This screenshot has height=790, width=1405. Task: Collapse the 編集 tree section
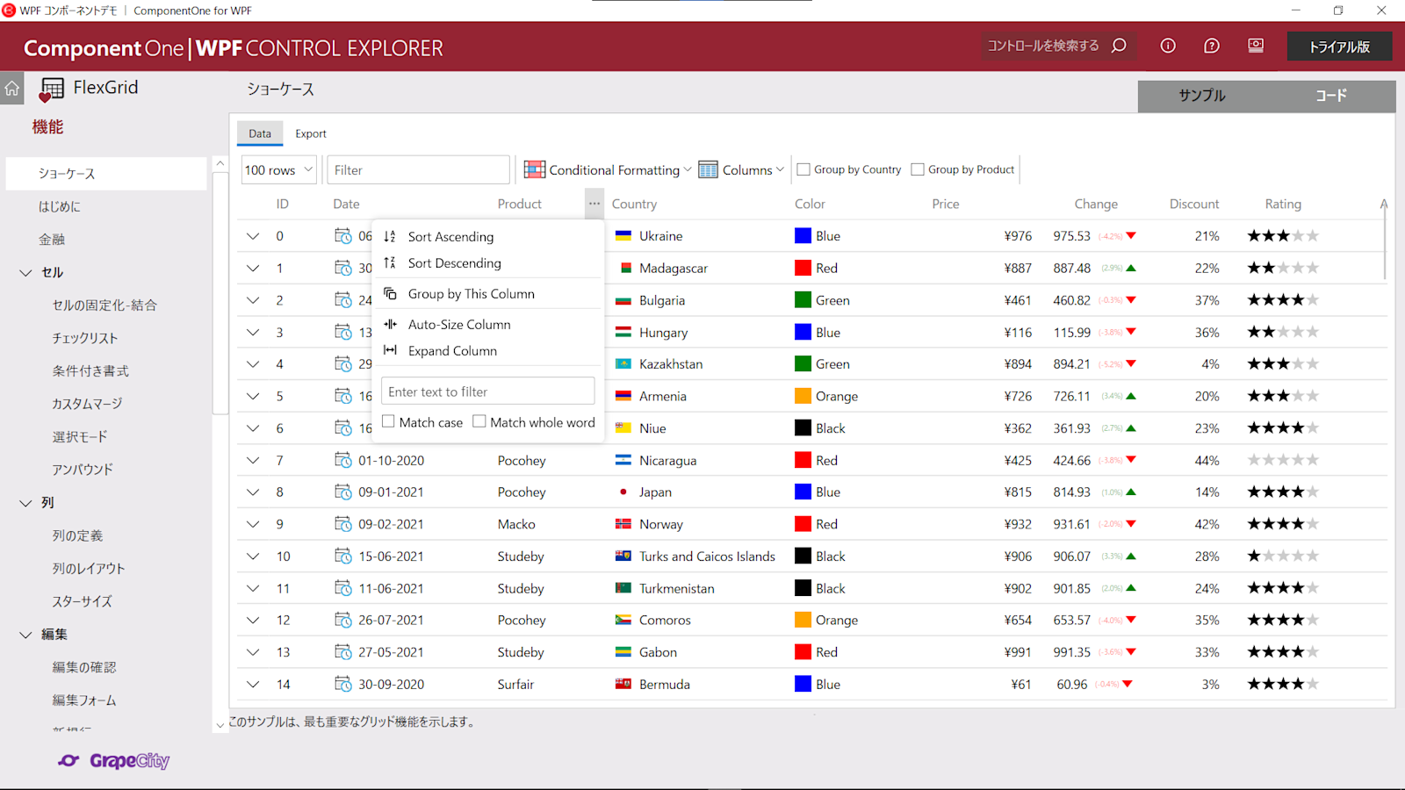pos(25,635)
